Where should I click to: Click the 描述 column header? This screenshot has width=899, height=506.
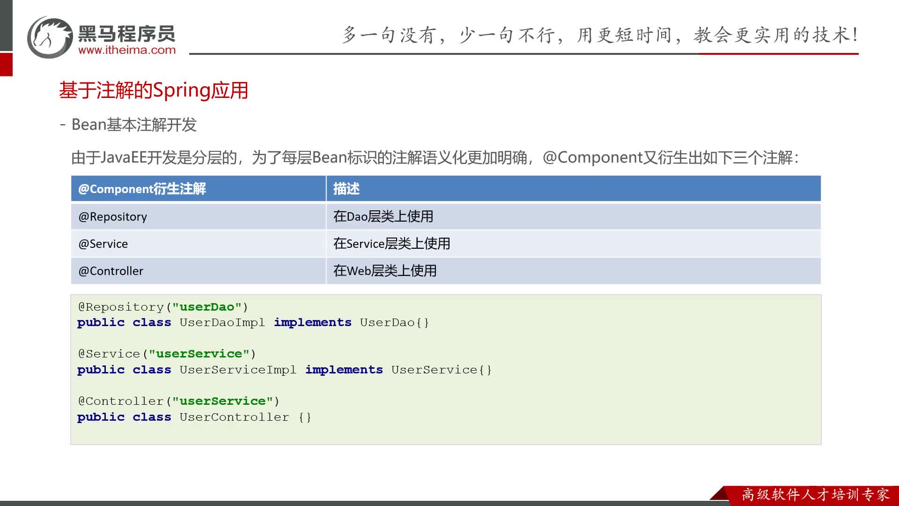coord(574,189)
